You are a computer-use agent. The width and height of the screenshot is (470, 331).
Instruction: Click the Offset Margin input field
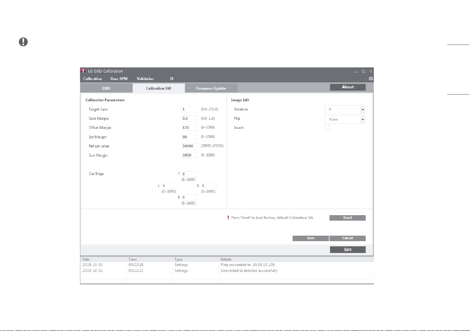click(189, 128)
